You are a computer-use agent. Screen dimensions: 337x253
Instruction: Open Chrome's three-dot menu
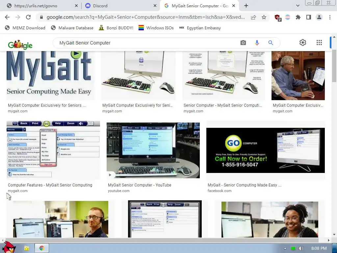pos(330,17)
